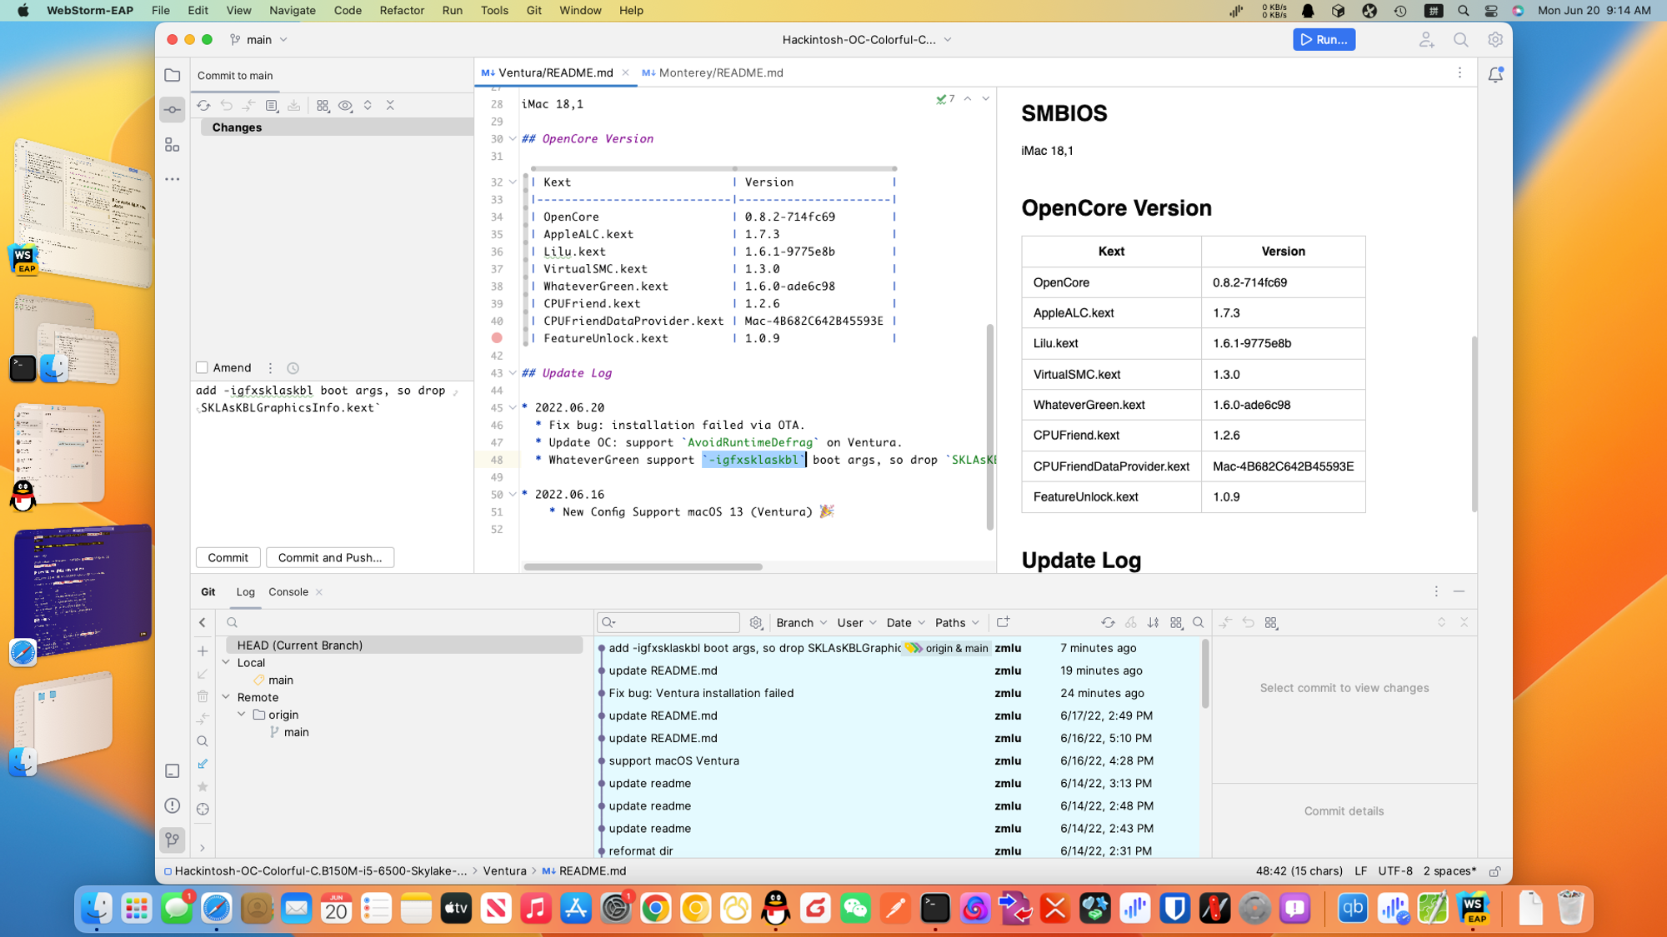Toggle the Amend checkbox
1667x937 pixels.
tap(202, 368)
